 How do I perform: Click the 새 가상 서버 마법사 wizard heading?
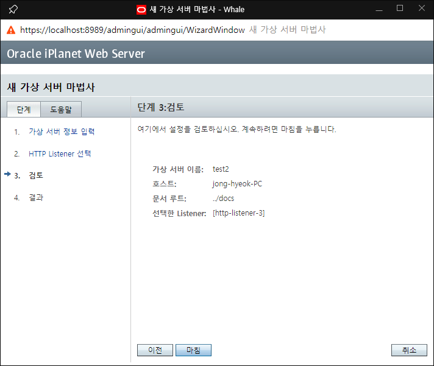click(x=51, y=87)
